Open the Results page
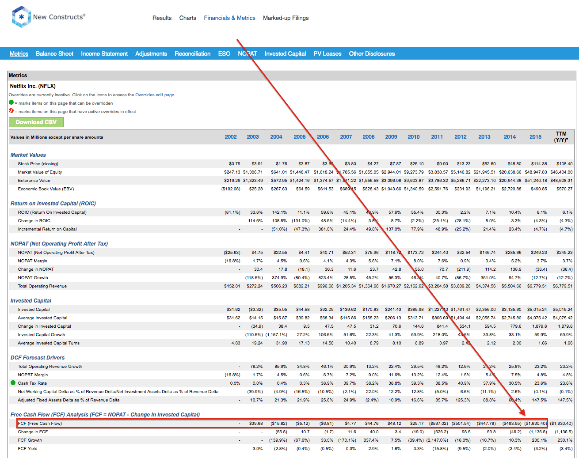The height and width of the screenshot is (458, 579). [162, 18]
